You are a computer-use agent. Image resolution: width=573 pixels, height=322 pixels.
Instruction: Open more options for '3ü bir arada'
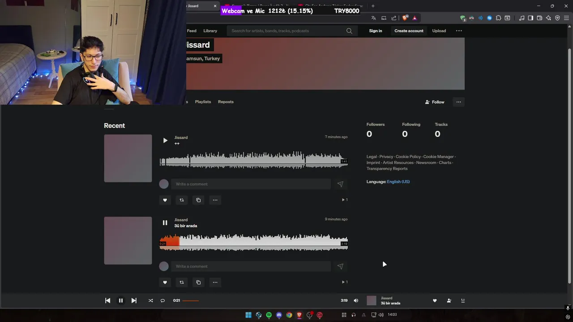coord(215,282)
